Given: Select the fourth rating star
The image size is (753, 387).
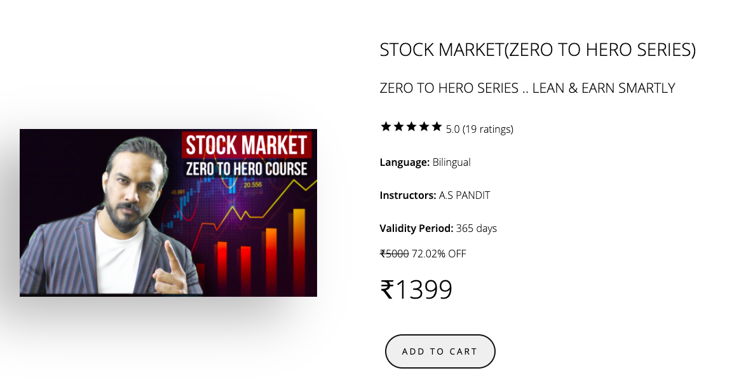Looking at the screenshot, I should (424, 126).
